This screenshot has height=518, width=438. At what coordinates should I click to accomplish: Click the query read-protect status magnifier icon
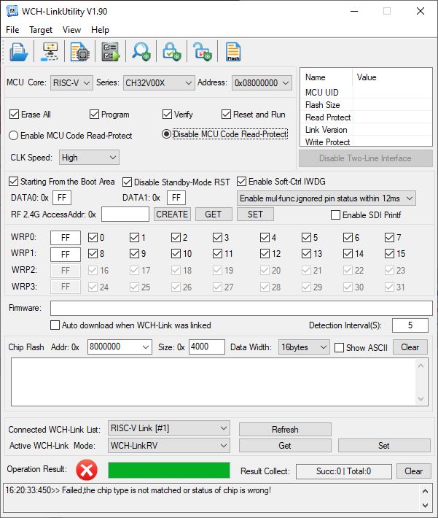click(141, 52)
